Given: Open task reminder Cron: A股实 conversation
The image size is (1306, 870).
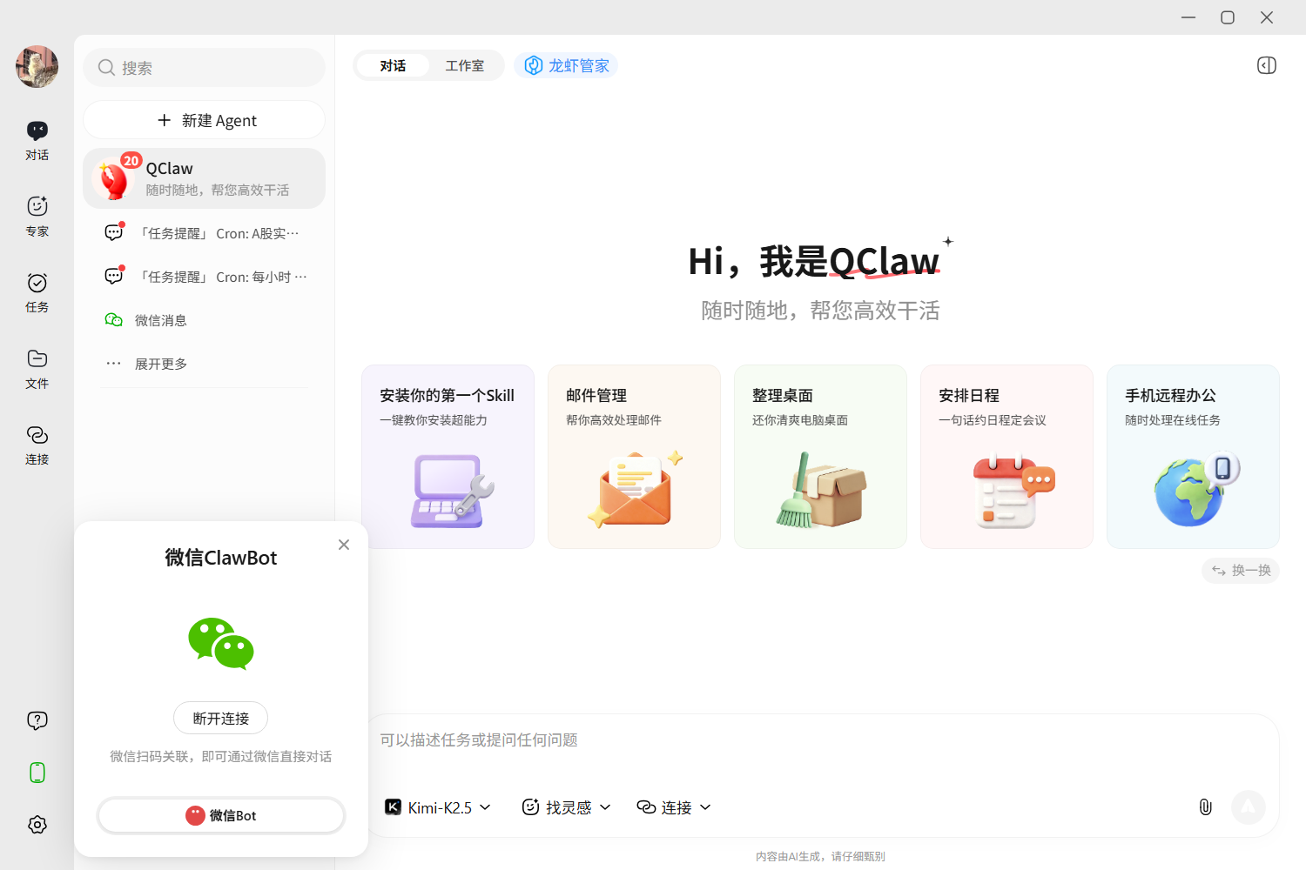Looking at the screenshot, I should point(205,233).
